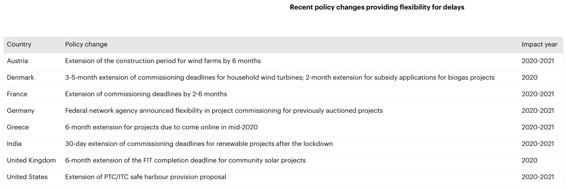Click the PTC/ITC safe harbour provision text
Screen dimensions: 567x190
(x=146, y=177)
